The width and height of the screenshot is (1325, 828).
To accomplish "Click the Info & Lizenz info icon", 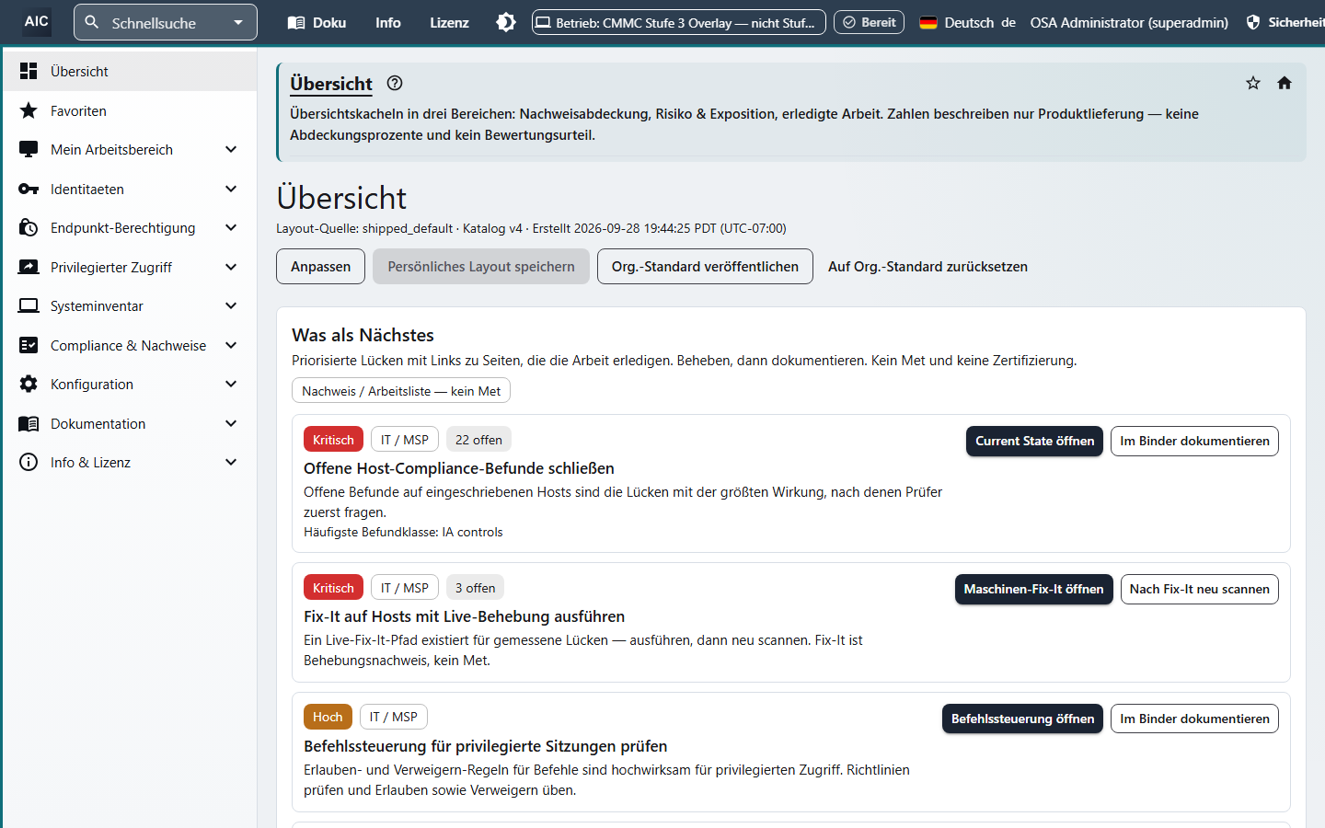I will (29, 462).
